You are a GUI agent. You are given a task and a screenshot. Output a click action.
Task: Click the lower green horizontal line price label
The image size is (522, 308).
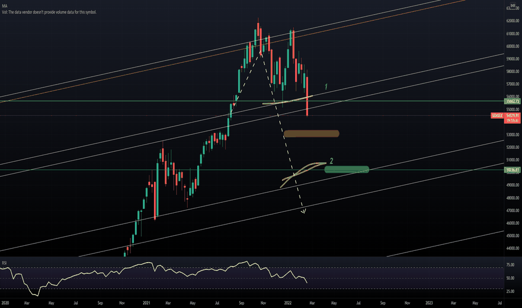pyautogui.click(x=512, y=170)
